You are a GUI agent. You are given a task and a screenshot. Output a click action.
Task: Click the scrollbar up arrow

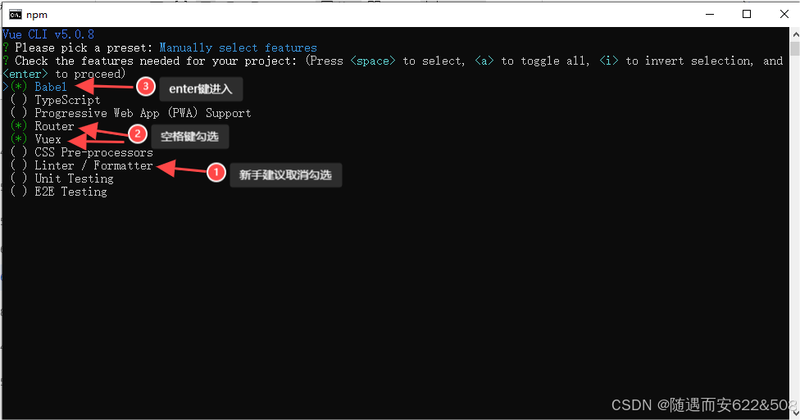795,34
